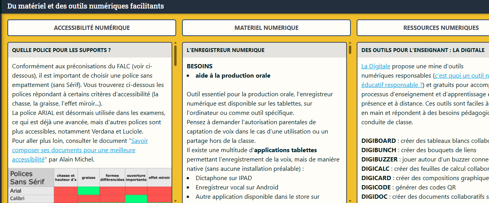Screen dimensions: 489x203
Task: Click the DIGIBOARD entry in La Digitale list
Action: coord(378,141)
